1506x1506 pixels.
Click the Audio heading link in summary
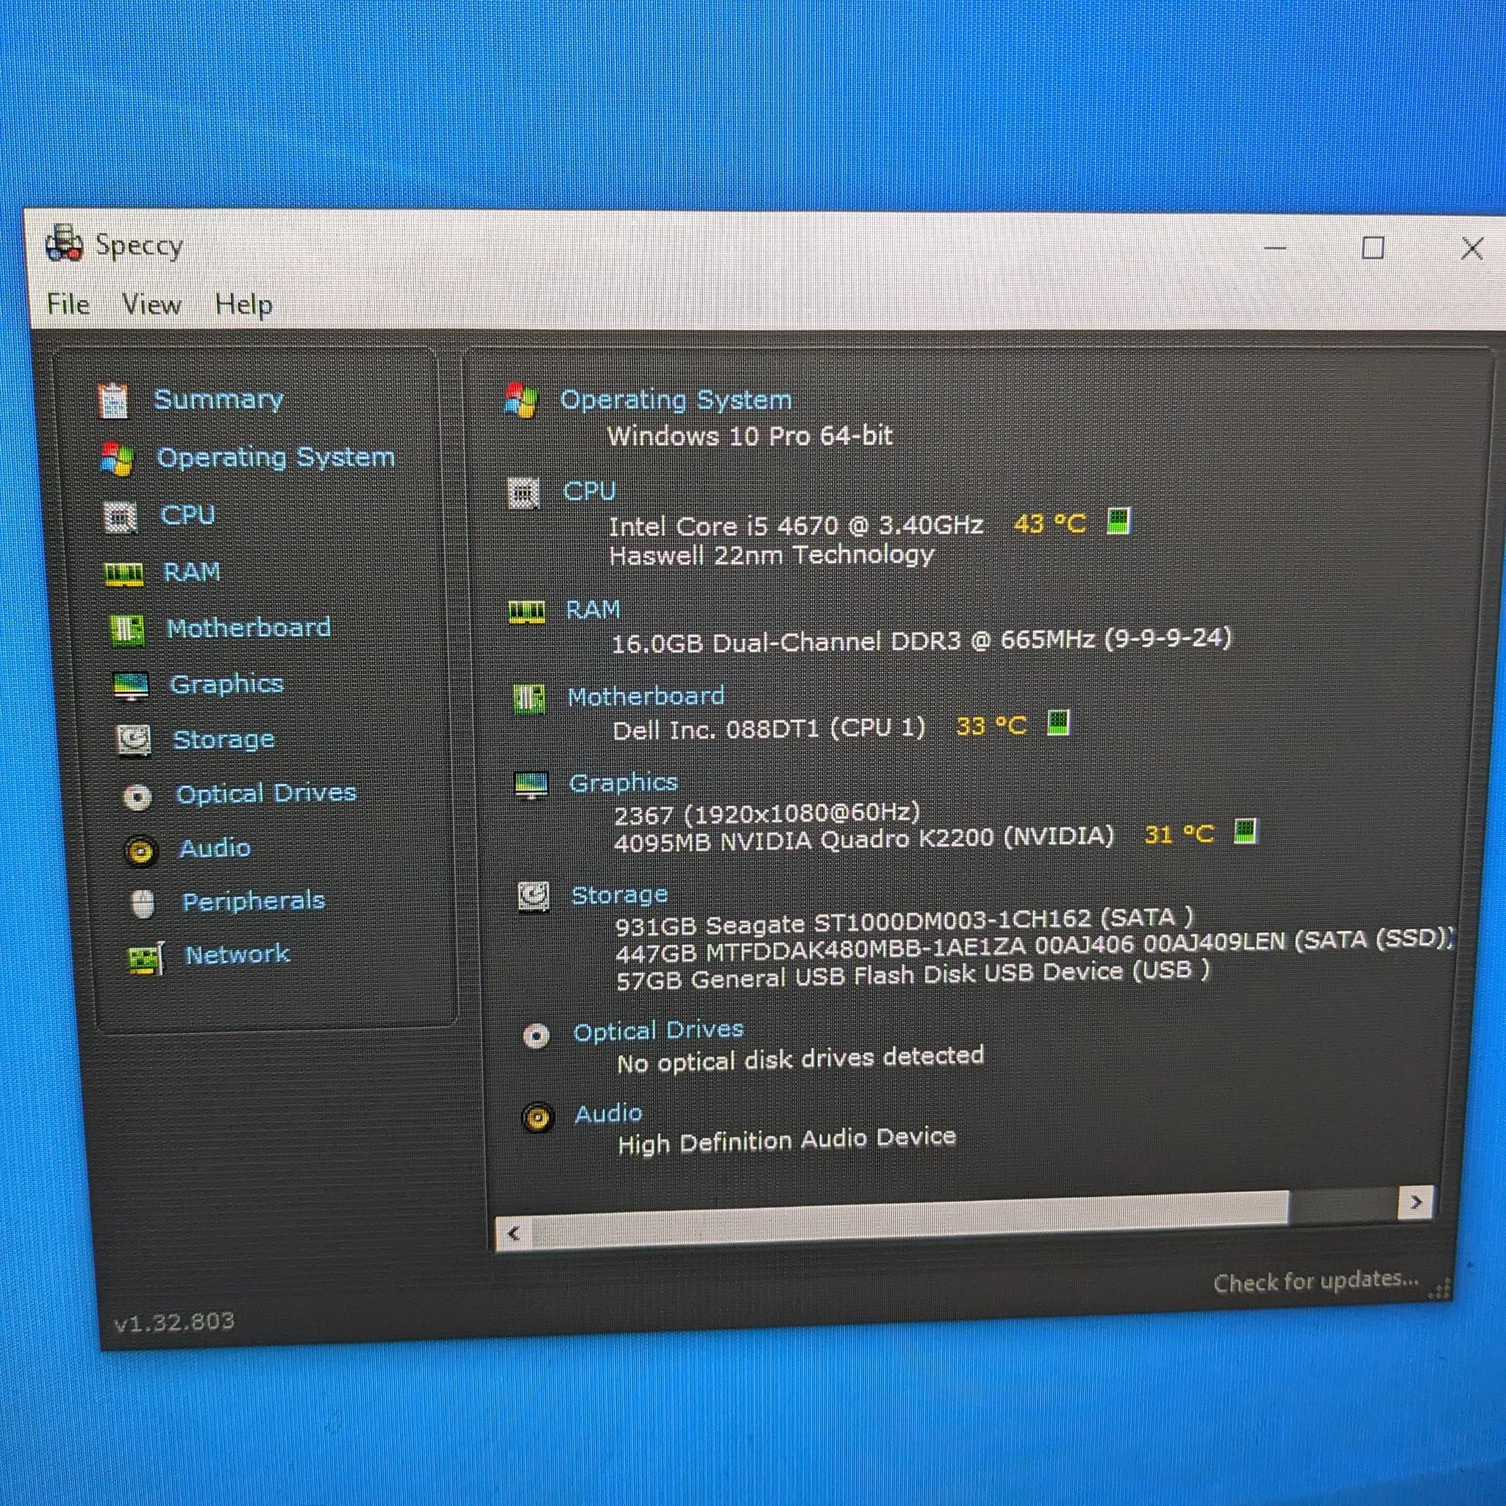point(609,1113)
